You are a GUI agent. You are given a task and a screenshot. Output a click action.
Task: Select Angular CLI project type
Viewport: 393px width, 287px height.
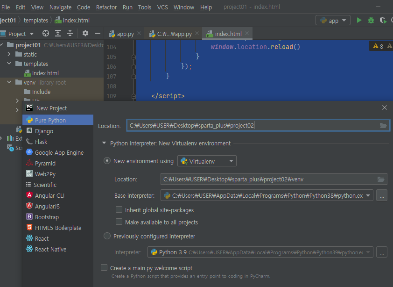[x=58, y=195]
